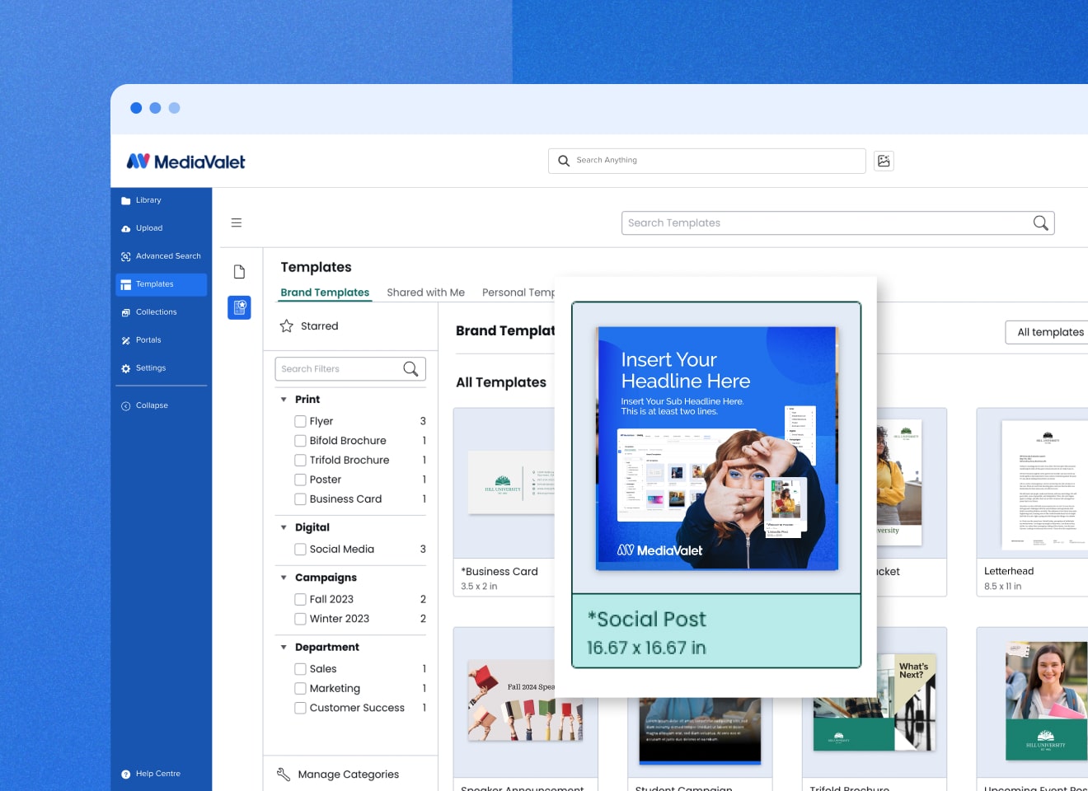Check the Sales filter
Viewport: 1088px width, 791px height.
(x=300, y=669)
